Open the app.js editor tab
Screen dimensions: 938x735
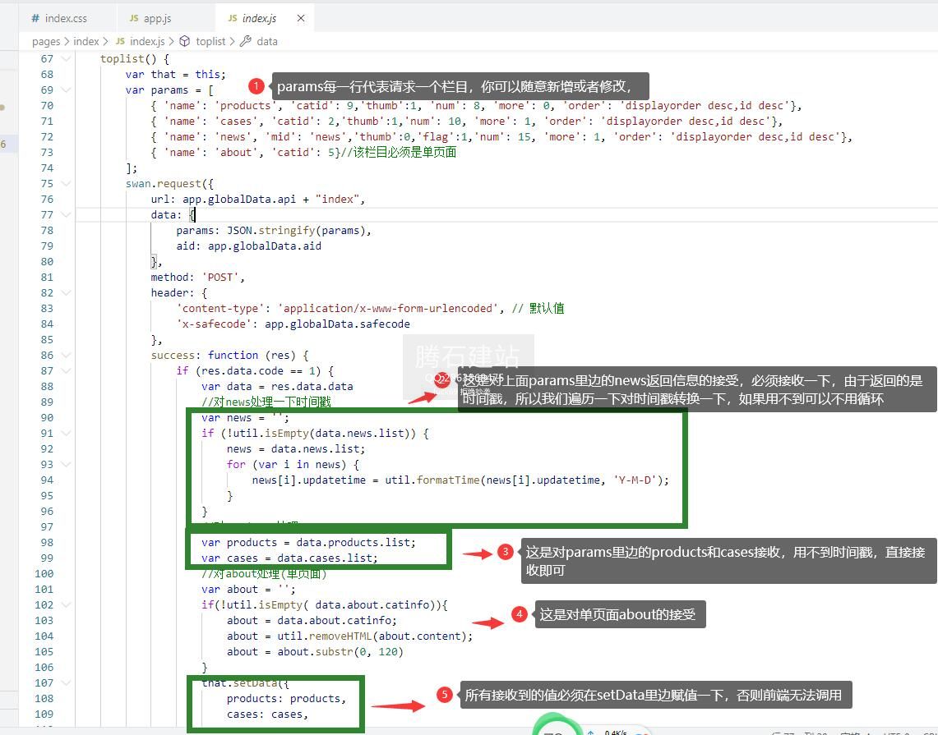(150, 19)
